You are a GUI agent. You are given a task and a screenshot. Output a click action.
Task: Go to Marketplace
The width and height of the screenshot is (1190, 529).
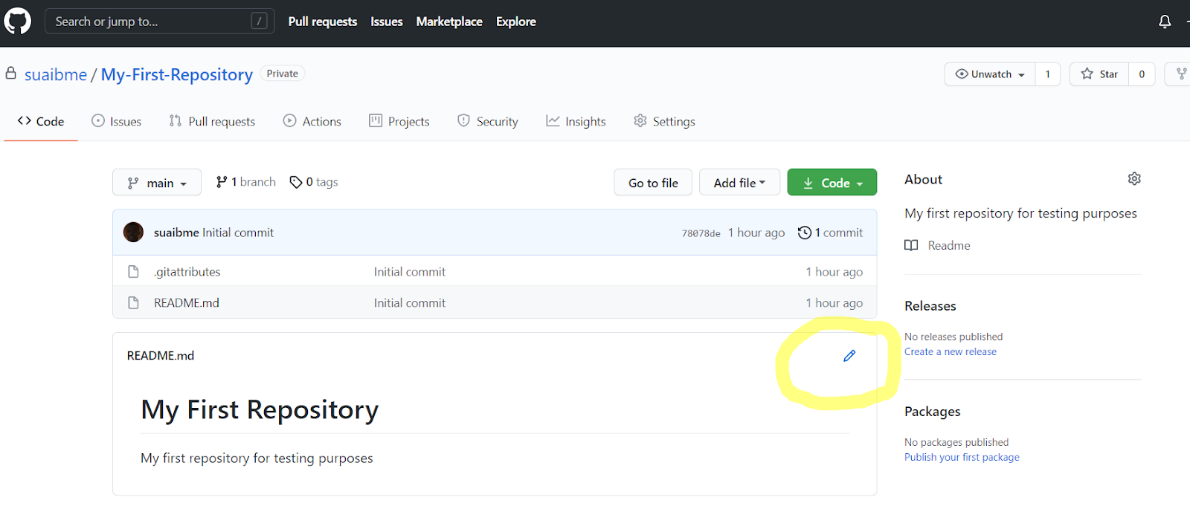point(449,22)
